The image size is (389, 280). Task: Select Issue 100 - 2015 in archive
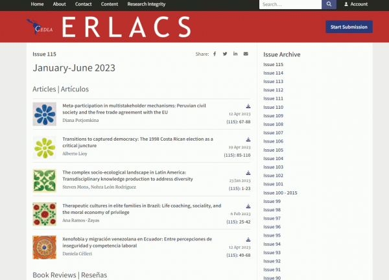pyautogui.click(x=280, y=192)
